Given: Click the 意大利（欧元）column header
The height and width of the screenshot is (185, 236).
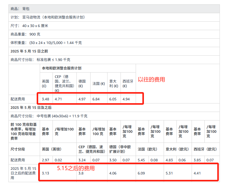Looking at the screenshot, I should click(x=177, y=149).
